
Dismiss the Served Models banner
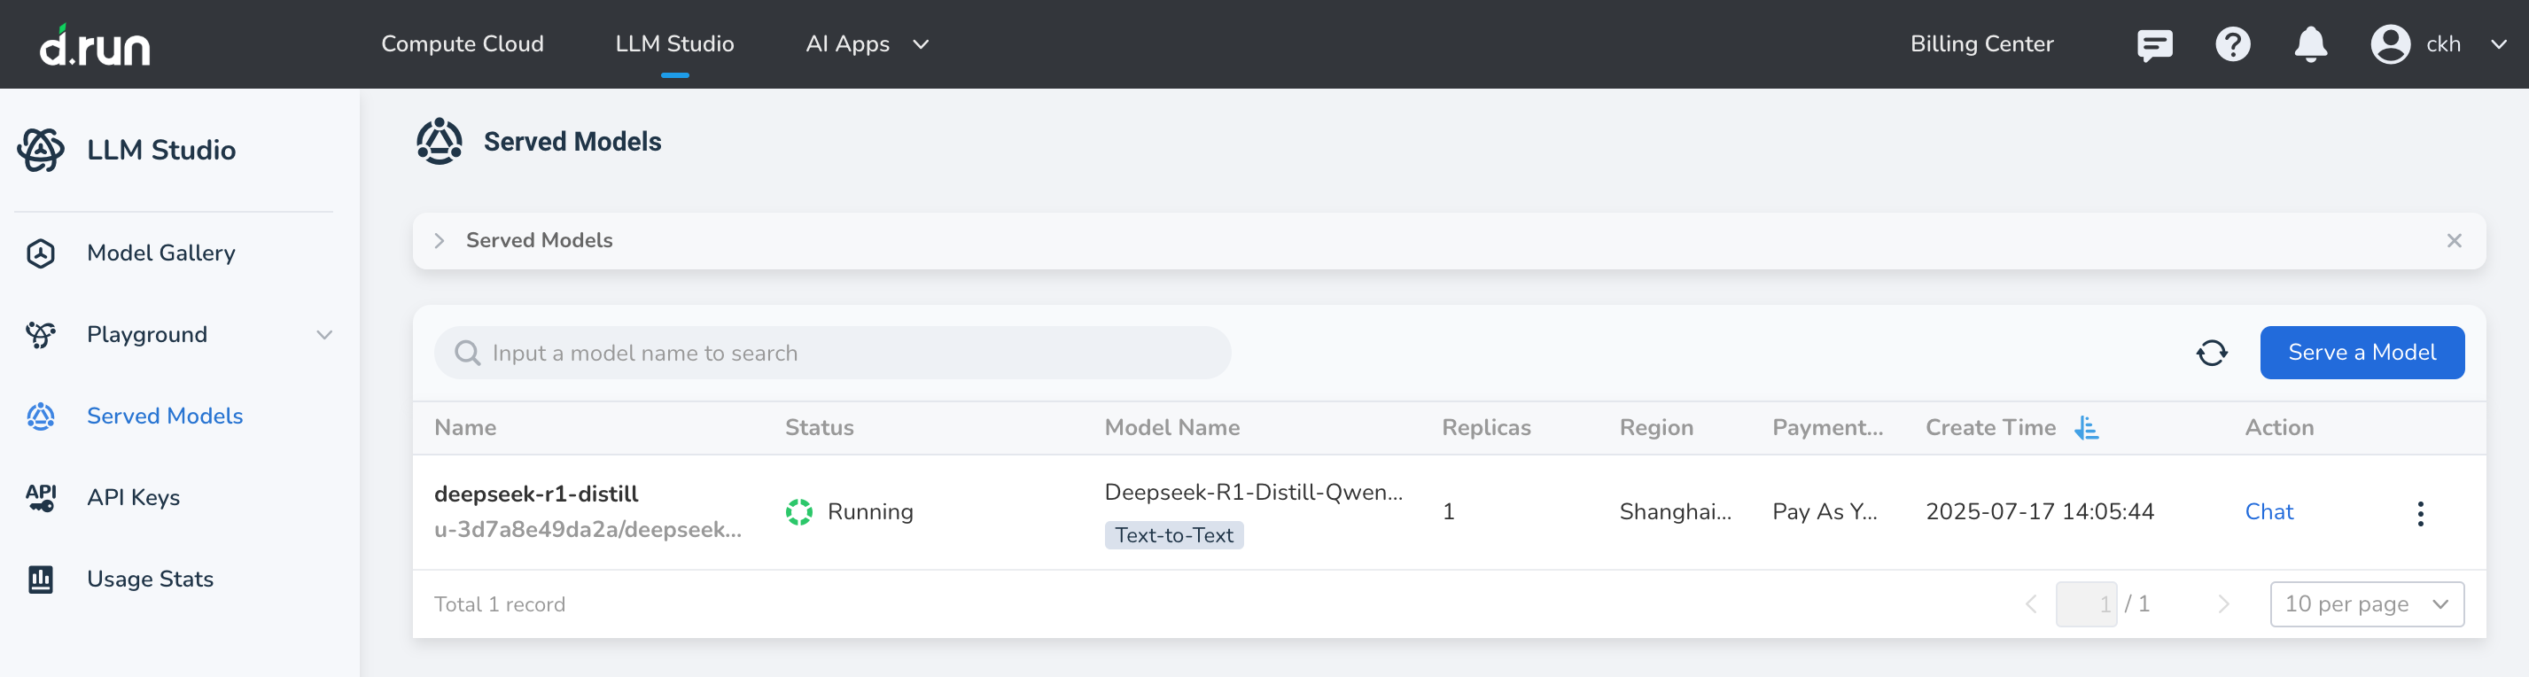pyautogui.click(x=2454, y=241)
